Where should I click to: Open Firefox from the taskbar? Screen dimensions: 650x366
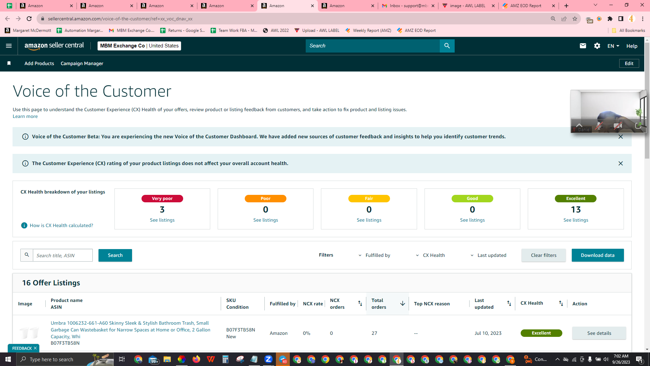tap(196, 359)
